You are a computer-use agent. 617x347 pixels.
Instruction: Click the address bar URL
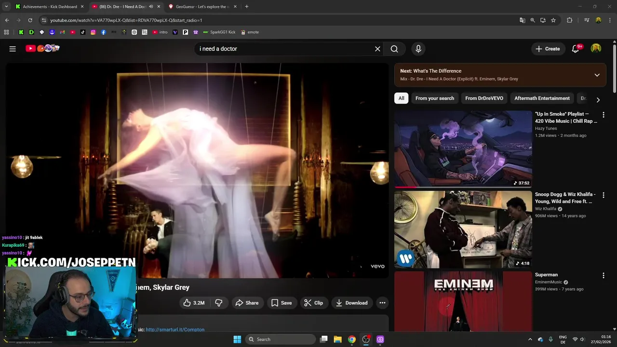[x=126, y=20]
